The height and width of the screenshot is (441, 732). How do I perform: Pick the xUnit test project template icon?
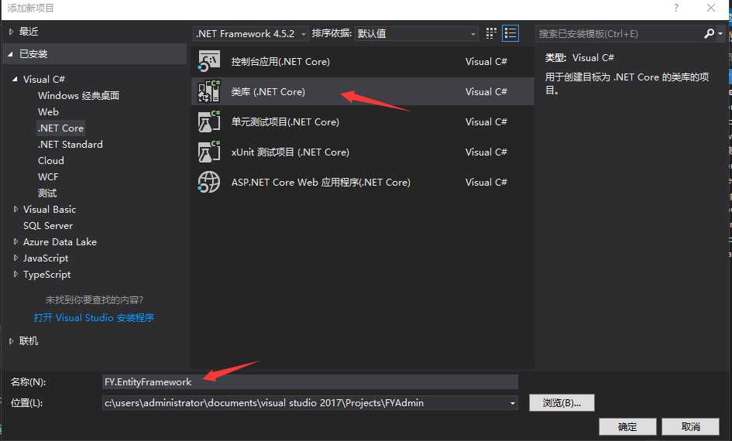pos(208,152)
